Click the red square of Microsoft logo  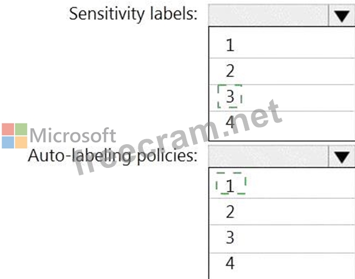coord(8,129)
